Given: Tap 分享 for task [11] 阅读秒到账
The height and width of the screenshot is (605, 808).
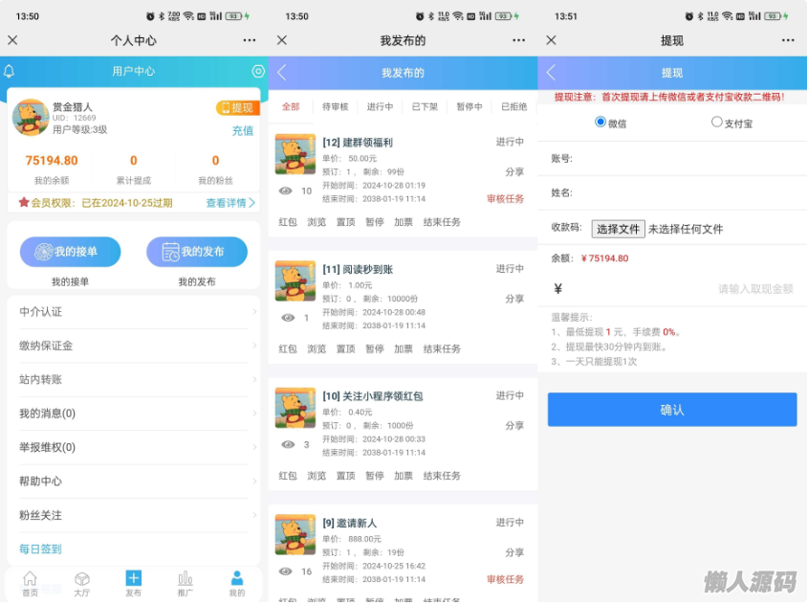Looking at the screenshot, I should point(514,299).
